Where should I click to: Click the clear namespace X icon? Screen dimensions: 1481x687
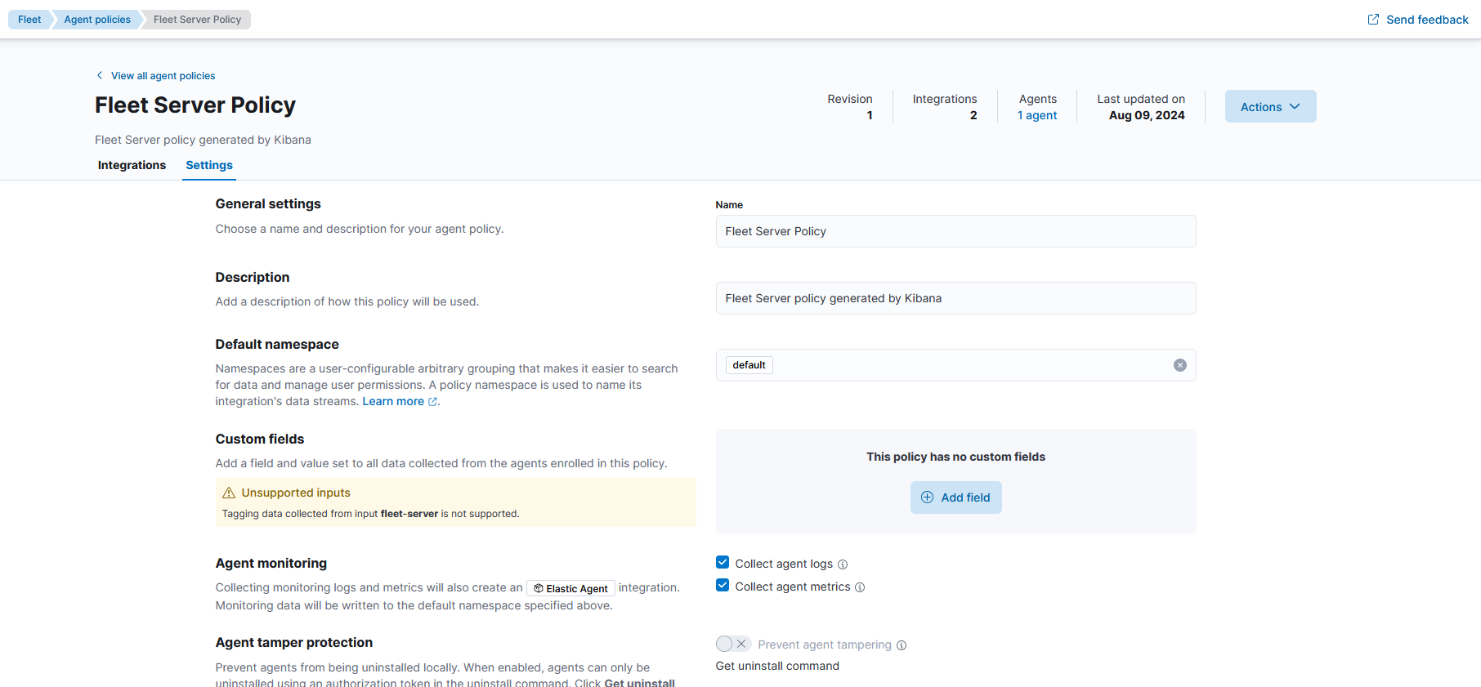(x=1179, y=365)
